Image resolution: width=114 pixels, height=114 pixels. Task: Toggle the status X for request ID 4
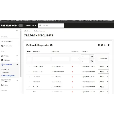pos(72,82)
